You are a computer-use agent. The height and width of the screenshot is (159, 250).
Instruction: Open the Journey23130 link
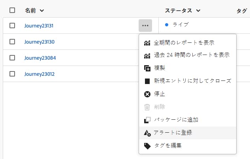point(39,42)
